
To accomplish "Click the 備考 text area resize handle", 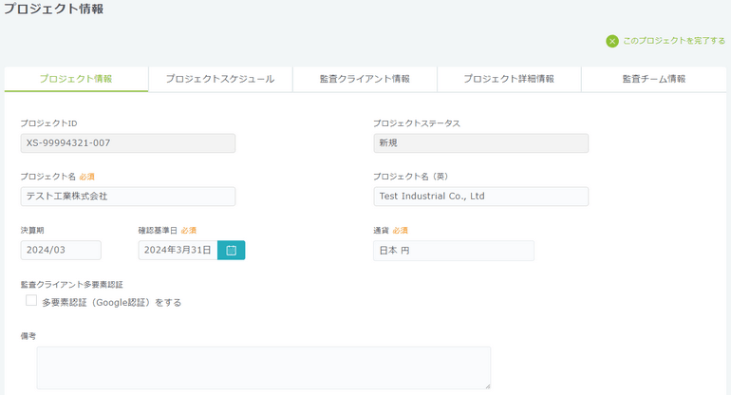I will (x=487, y=385).
